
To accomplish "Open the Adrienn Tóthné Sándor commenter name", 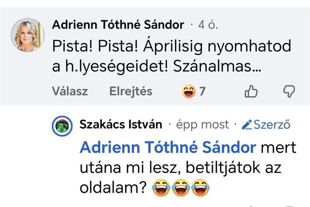I will 118,25.
